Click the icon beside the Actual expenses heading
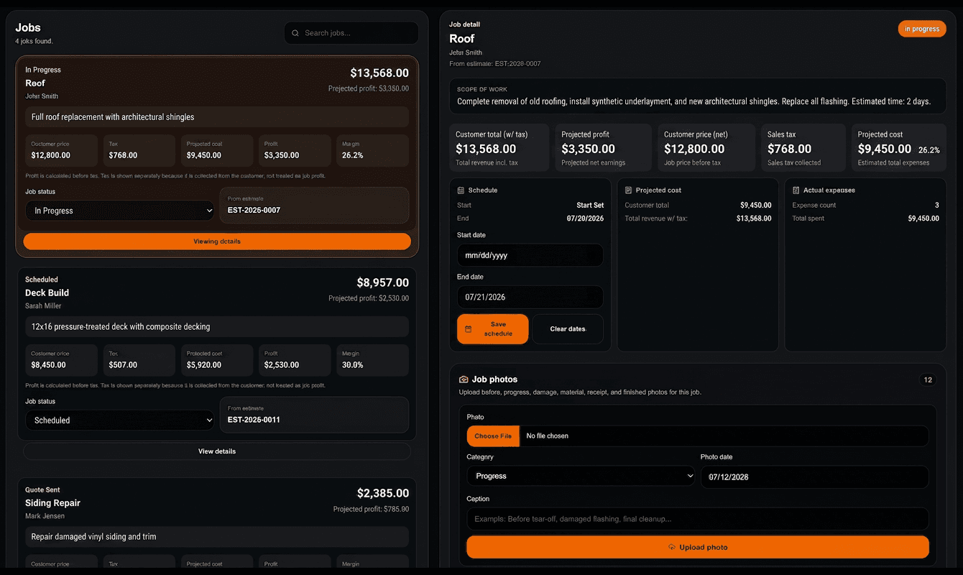 pyautogui.click(x=796, y=190)
